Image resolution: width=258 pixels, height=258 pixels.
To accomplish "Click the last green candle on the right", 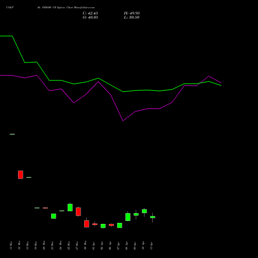I will pyautogui.click(x=153, y=217).
